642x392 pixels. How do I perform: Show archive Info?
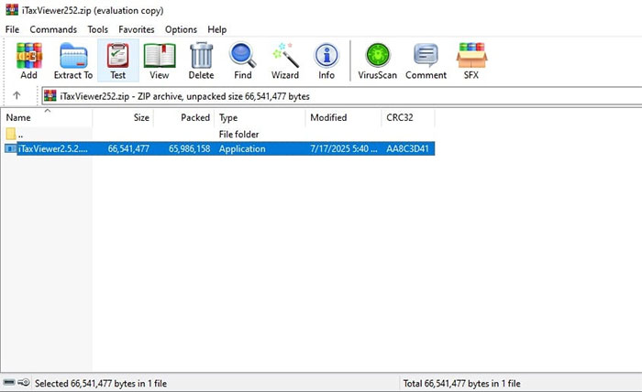click(x=327, y=60)
